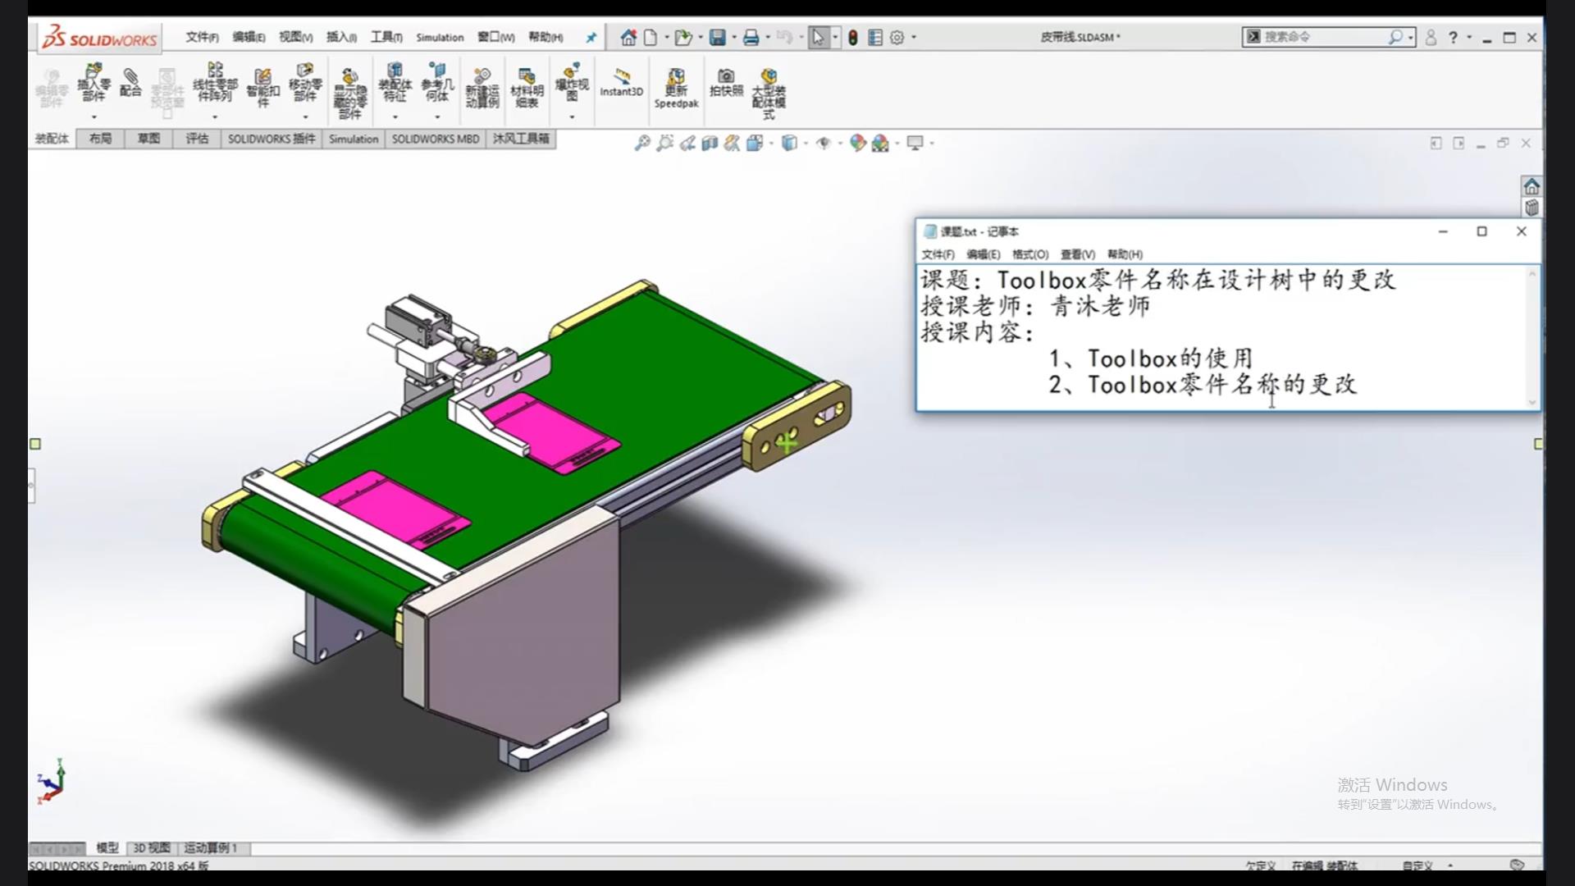
Task: Open the 文件(F) menu in SOLIDWORKS
Action: tap(202, 38)
